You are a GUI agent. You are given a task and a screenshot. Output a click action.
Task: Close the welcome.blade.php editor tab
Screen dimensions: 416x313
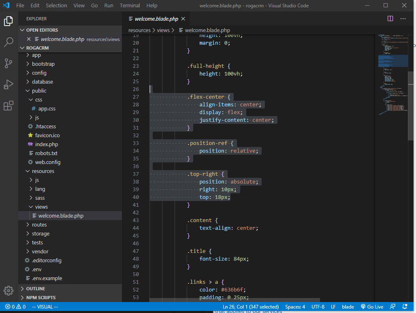click(x=183, y=19)
